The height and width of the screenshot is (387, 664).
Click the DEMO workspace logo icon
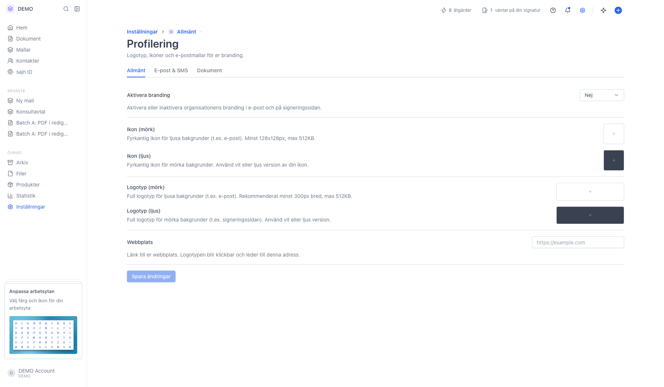click(x=10, y=9)
